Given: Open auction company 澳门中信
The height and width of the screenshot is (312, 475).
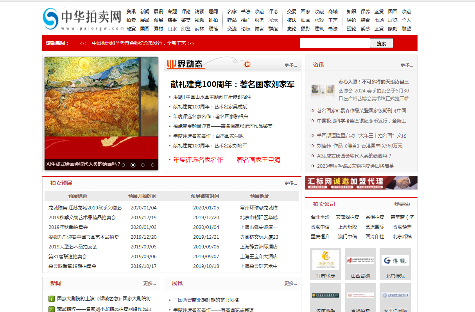Looking at the screenshot, I should click(x=348, y=237).
